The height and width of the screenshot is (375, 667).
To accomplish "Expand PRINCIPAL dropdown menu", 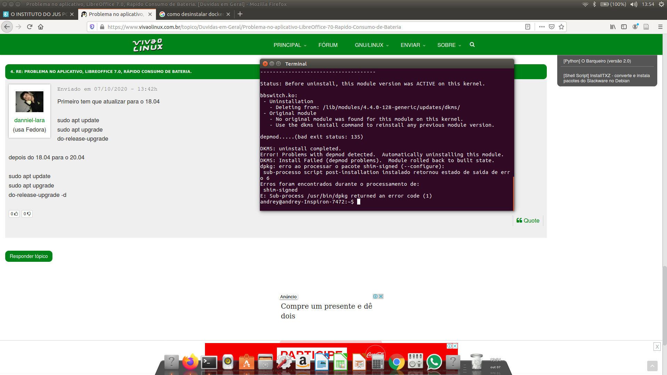I will 290,45.
